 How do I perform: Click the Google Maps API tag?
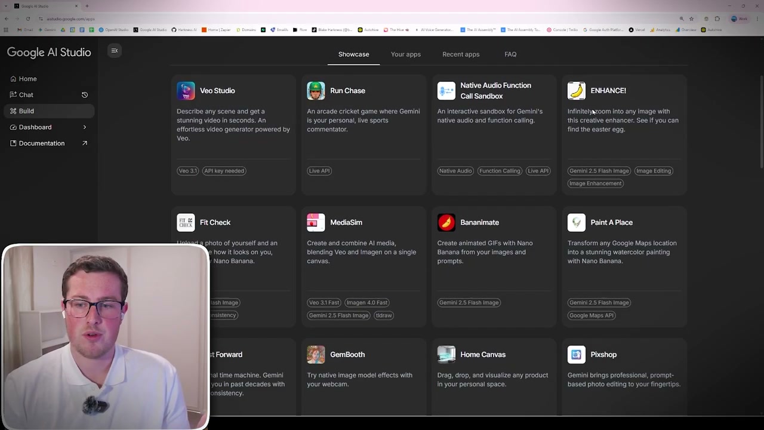tap(592, 315)
